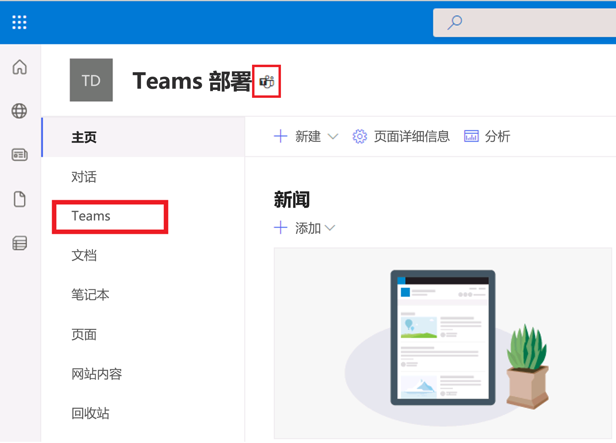Open the app launcher waffle icon
Screen dimensions: 616x443
tap(19, 22)
